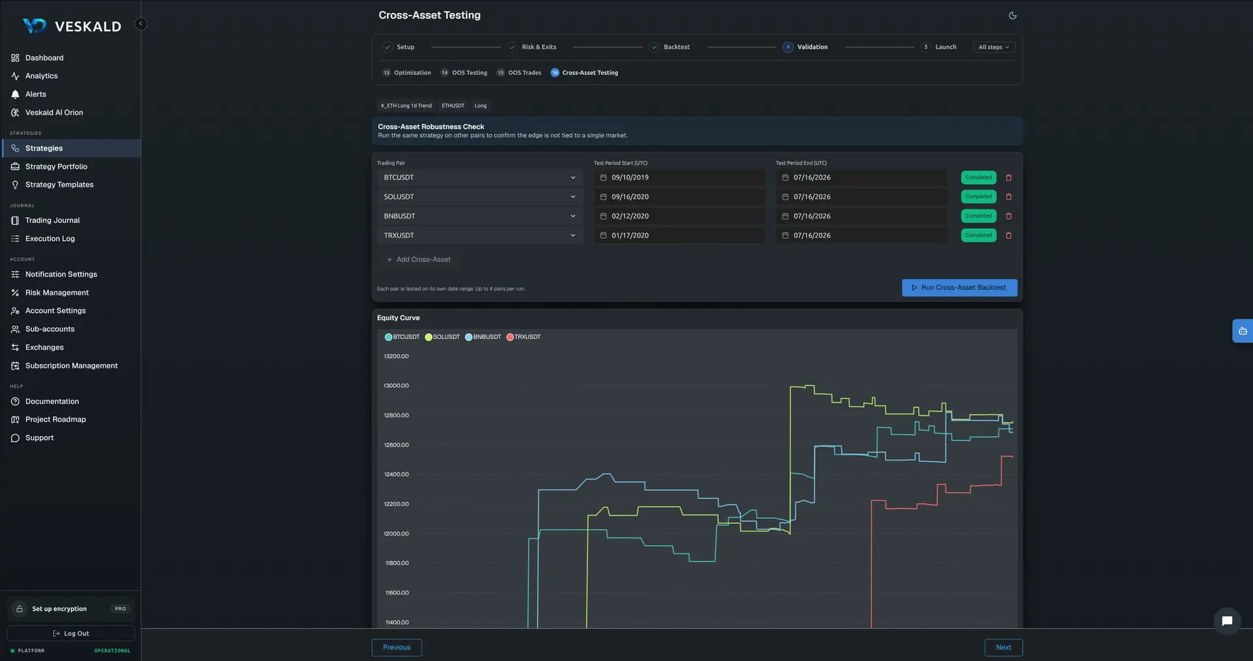The image size is (1253, 661).
Task: Click the Sub-accounts people icon
Action: tap(15, 329)
